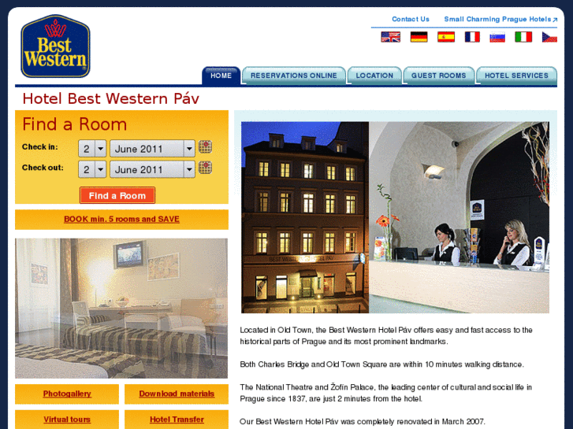Visit Small Charming Prague Hotels link
Image resolution: width=573 pixels, height=429 pixels.
coord(500,19)
